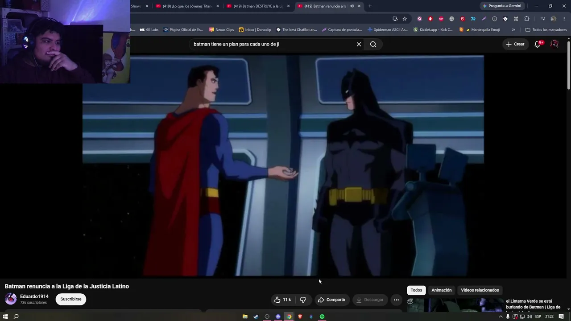Viewport: 571px width, 321px height.
Task: Select the Videos relacionados filter chip
Action: (480, 290)
